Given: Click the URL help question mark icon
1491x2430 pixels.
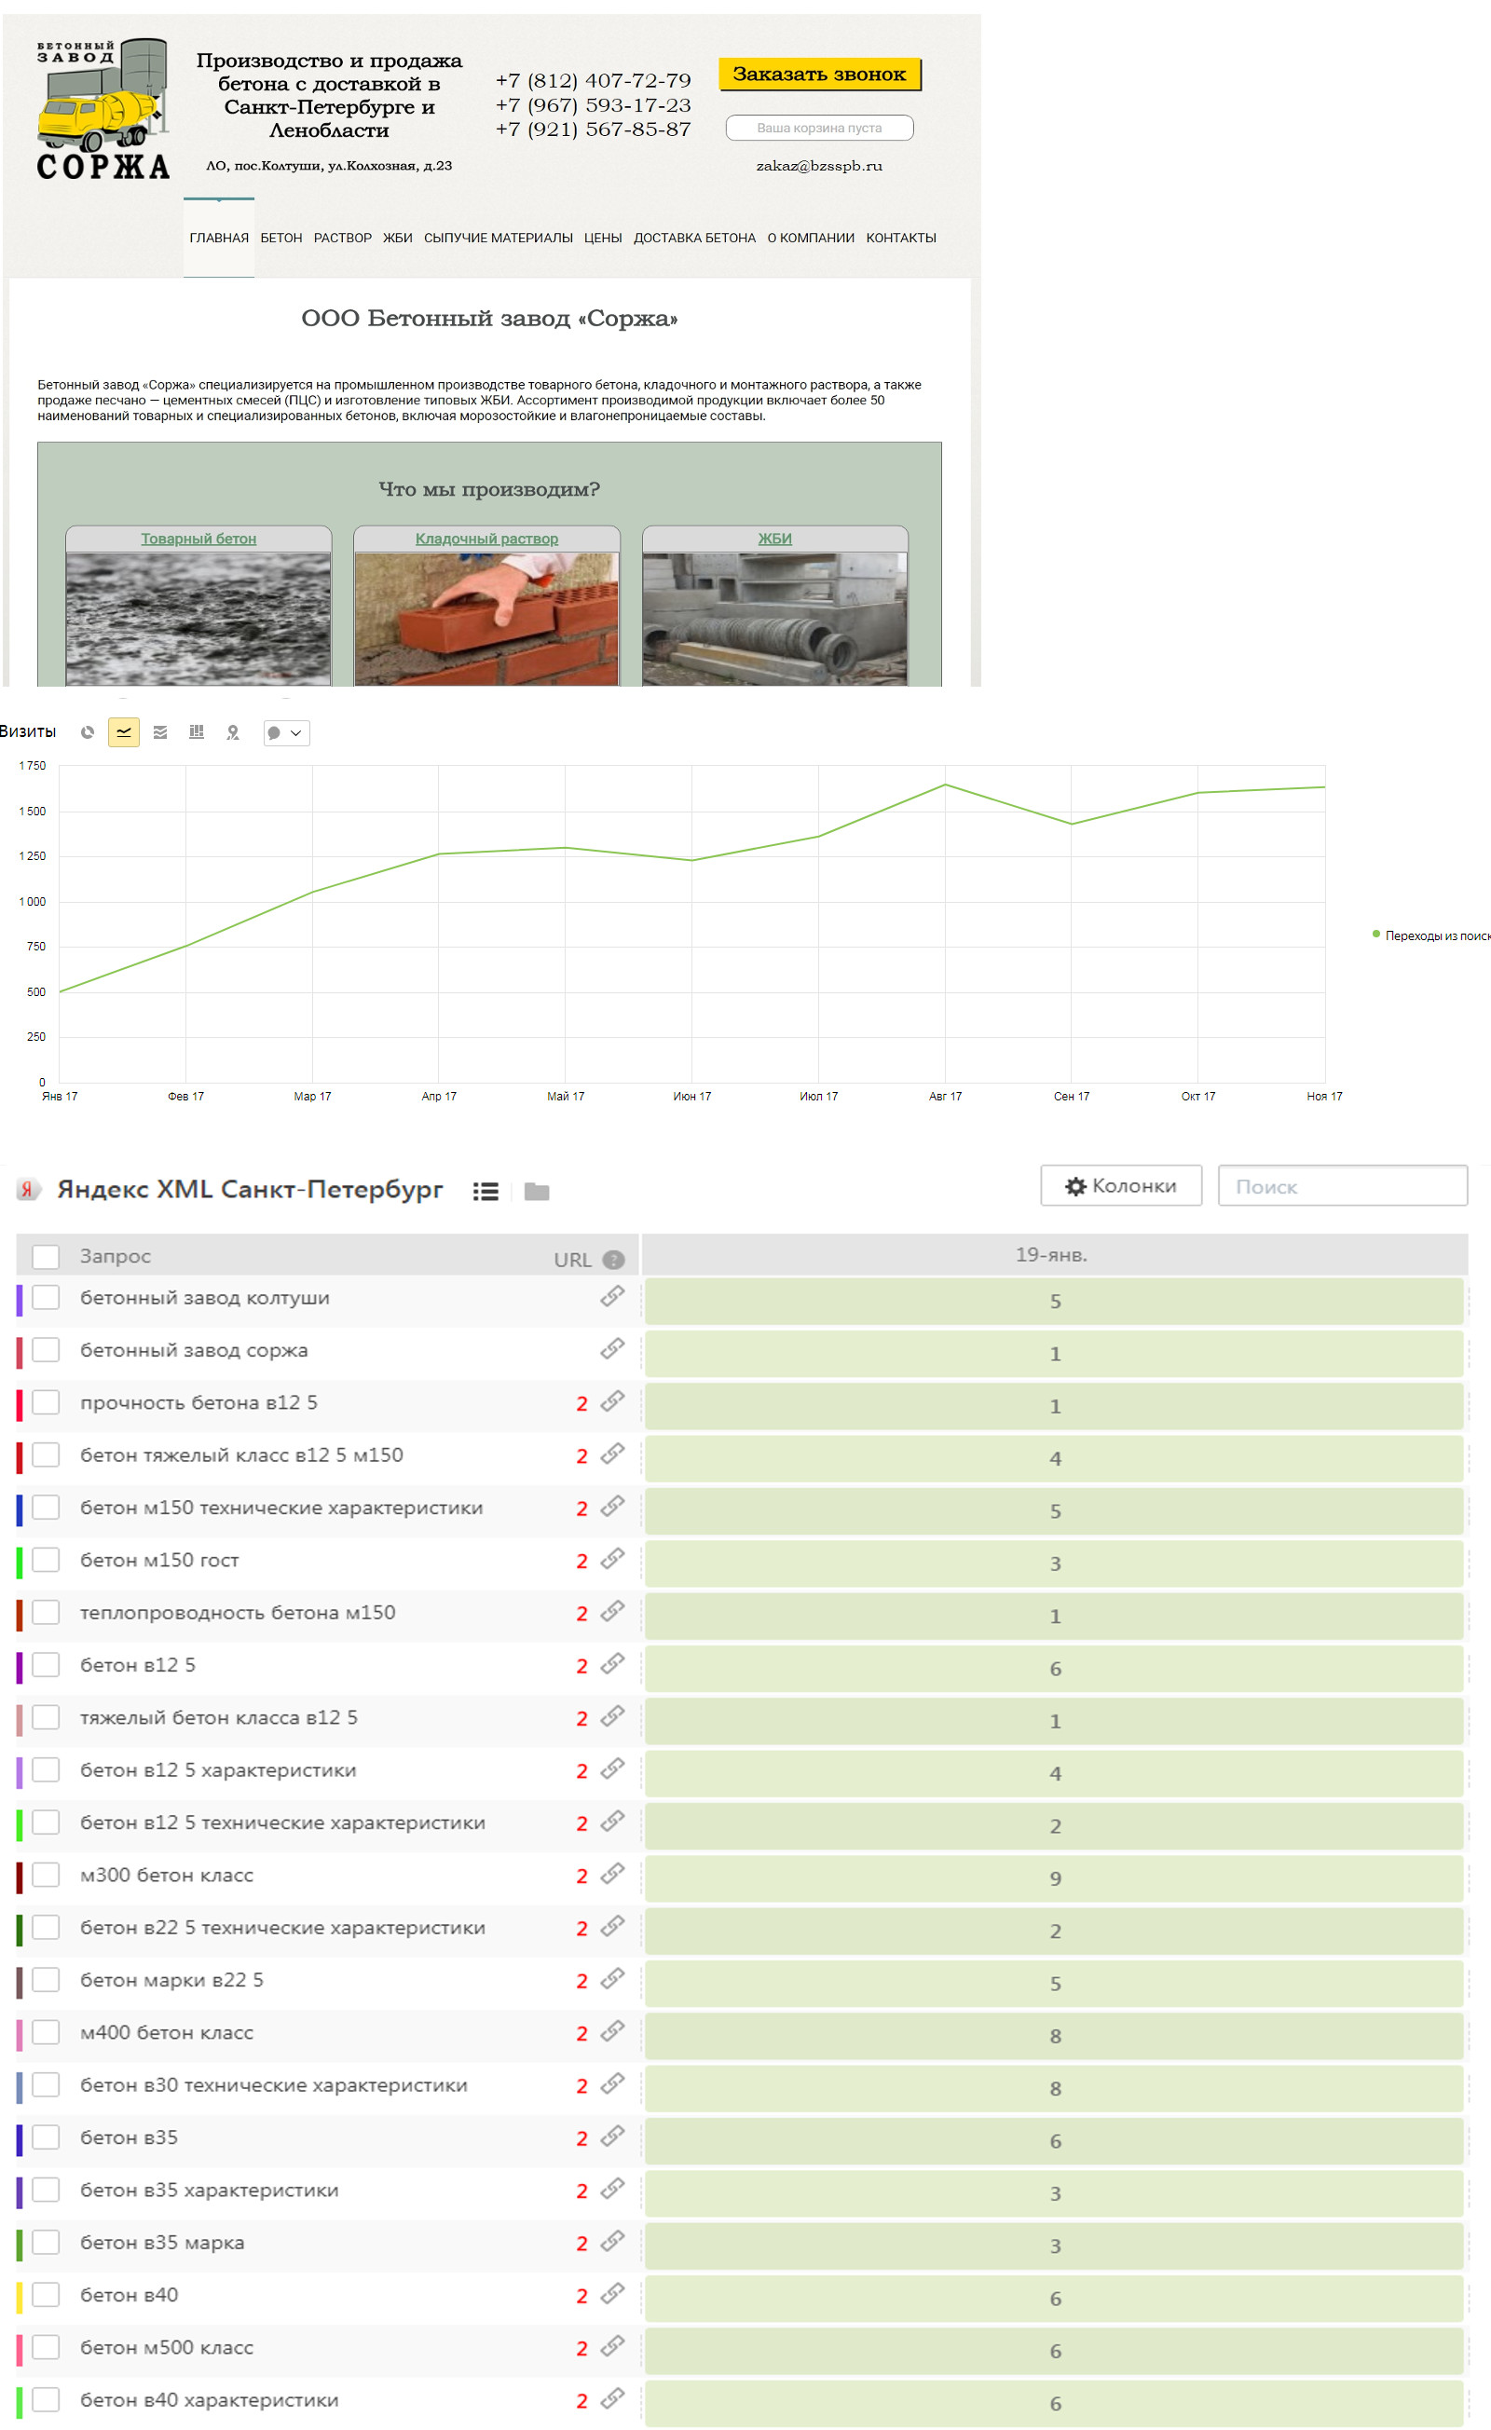Looking at the screenshot, I should point(613,1260).
